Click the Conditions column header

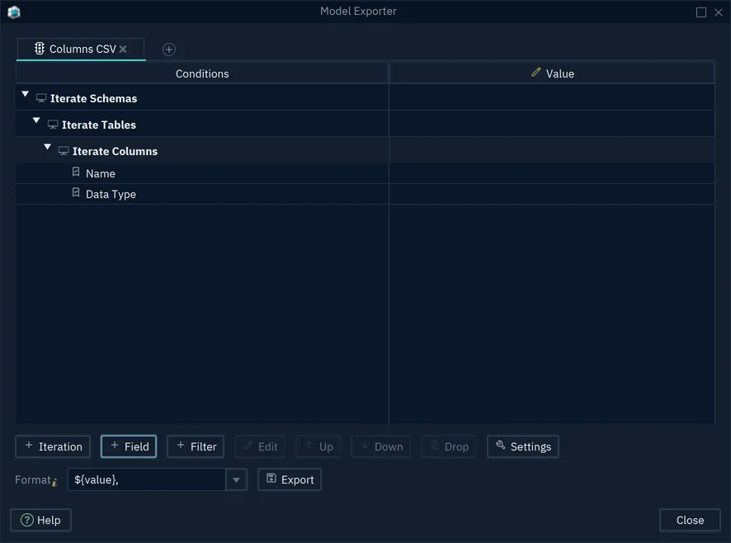202,73
